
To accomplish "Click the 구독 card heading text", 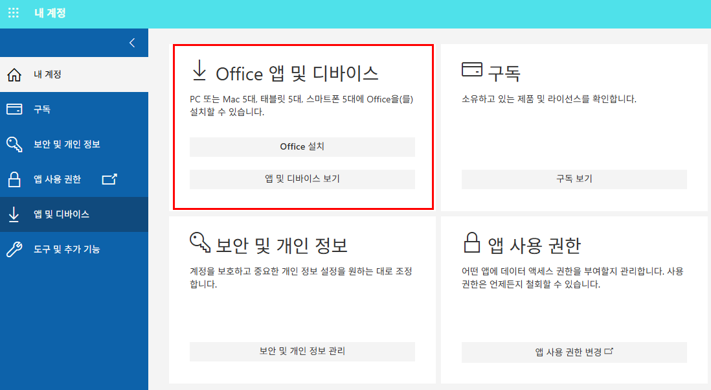I will pos(504,73).
